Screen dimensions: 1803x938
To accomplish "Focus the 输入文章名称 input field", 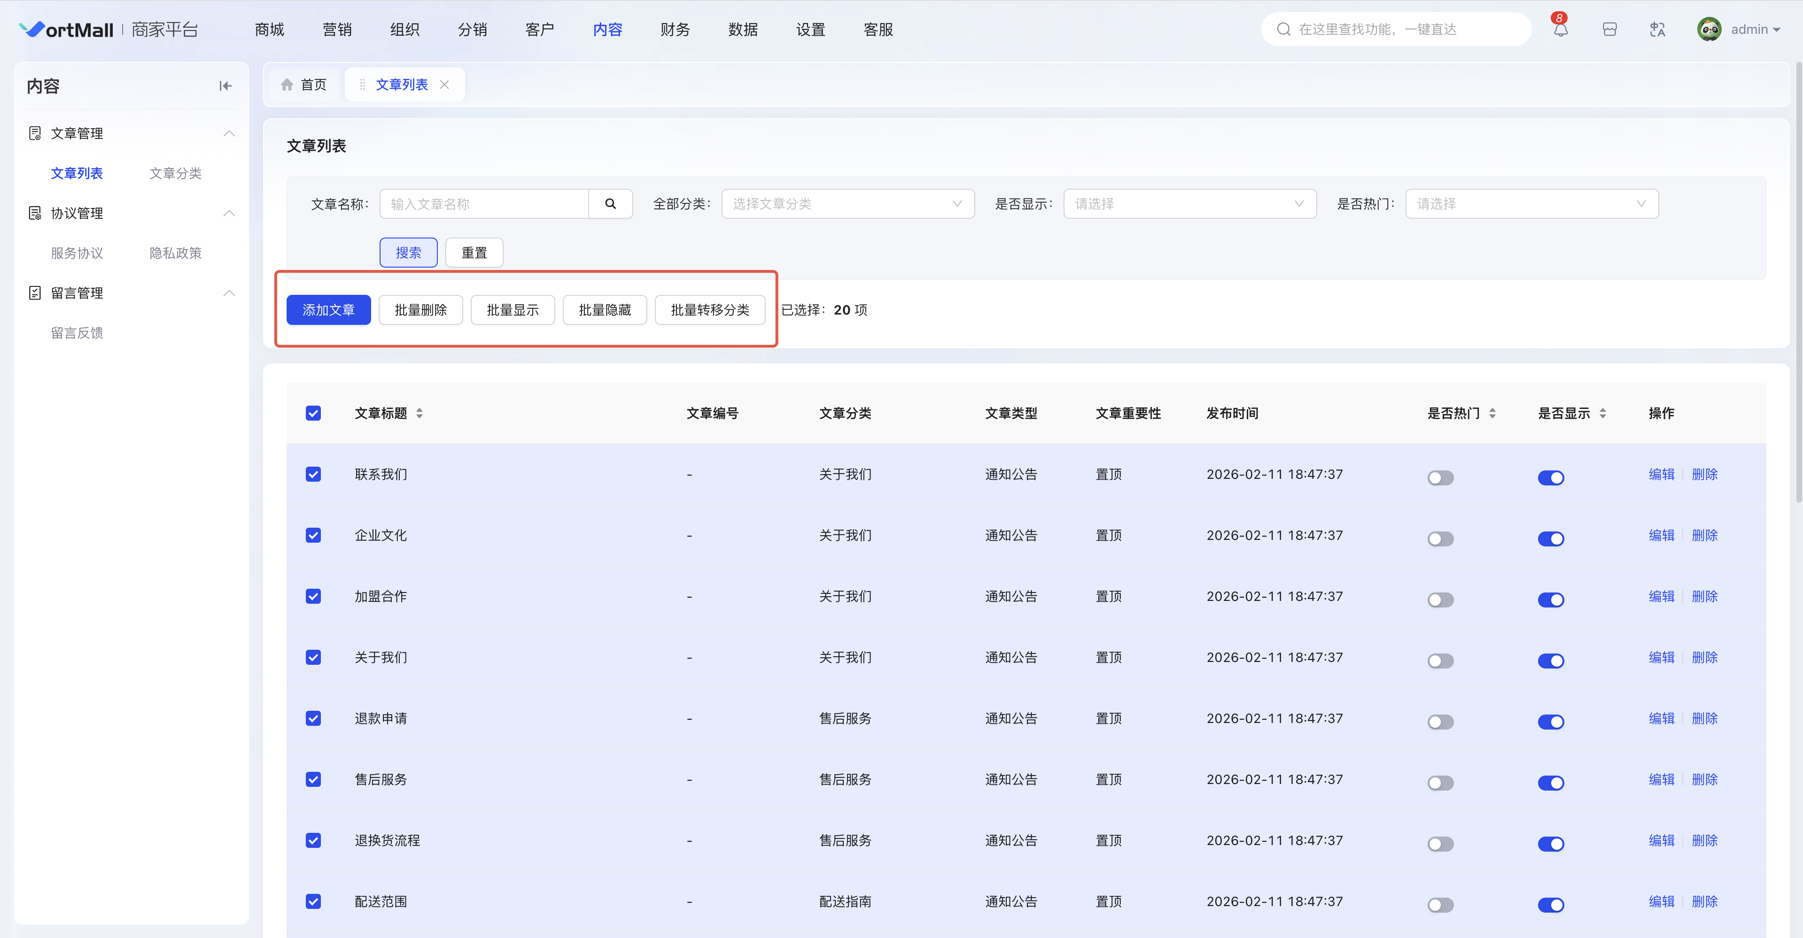I will [484, 204].
